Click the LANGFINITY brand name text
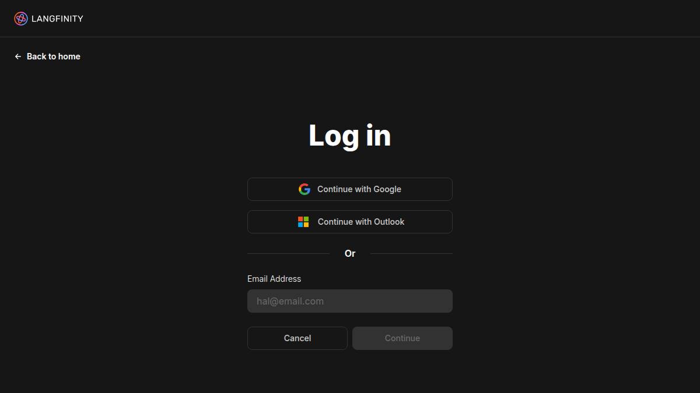The width and height of the screenshot is (700, 393). click(58, 18)
